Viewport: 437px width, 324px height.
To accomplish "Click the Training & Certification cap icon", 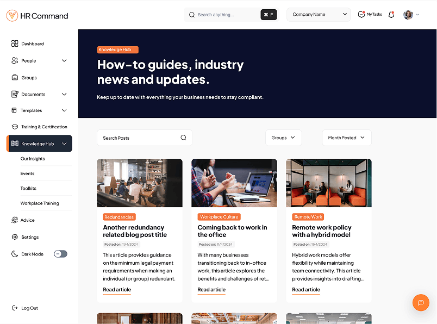I will tap(15, 127).
